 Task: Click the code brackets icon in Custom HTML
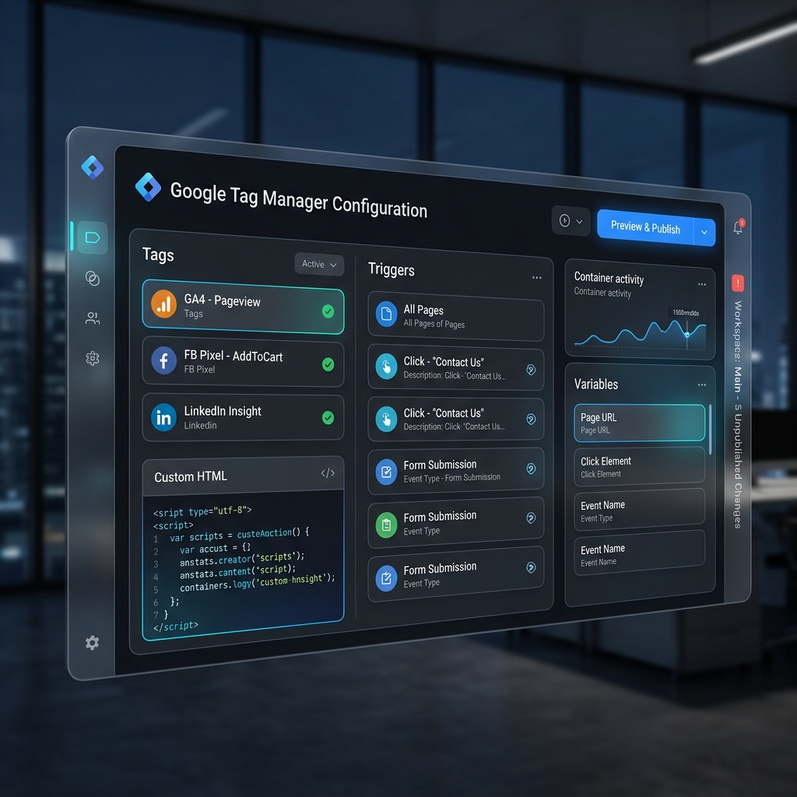[328, 473]
